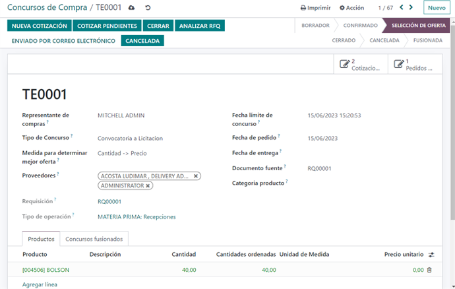Switch to Concursos fusionados tab
Screen dimensions: 455x289
pos(94,239)
